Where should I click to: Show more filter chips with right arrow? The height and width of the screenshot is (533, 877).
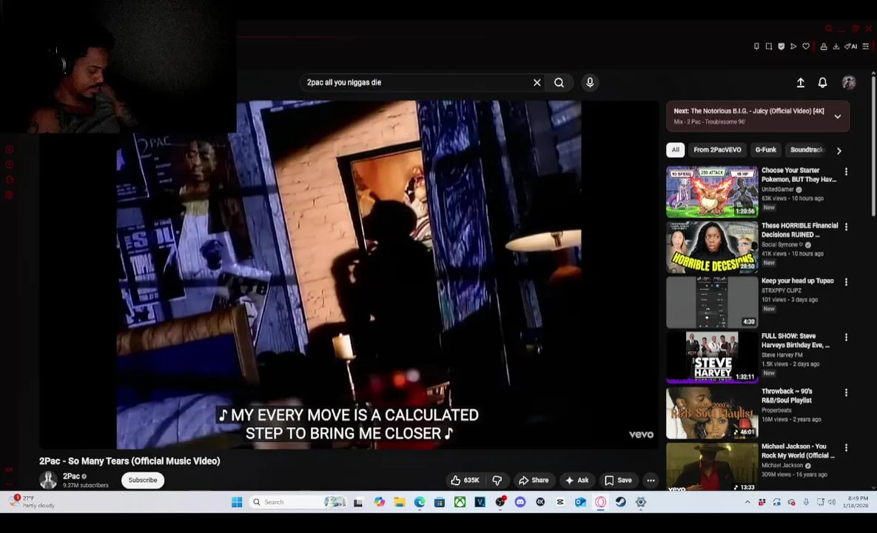[x=839, y=150]
